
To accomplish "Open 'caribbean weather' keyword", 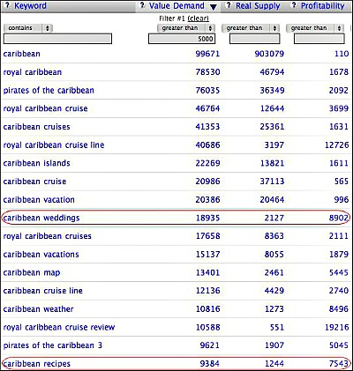I will click(x=38, y=309).
